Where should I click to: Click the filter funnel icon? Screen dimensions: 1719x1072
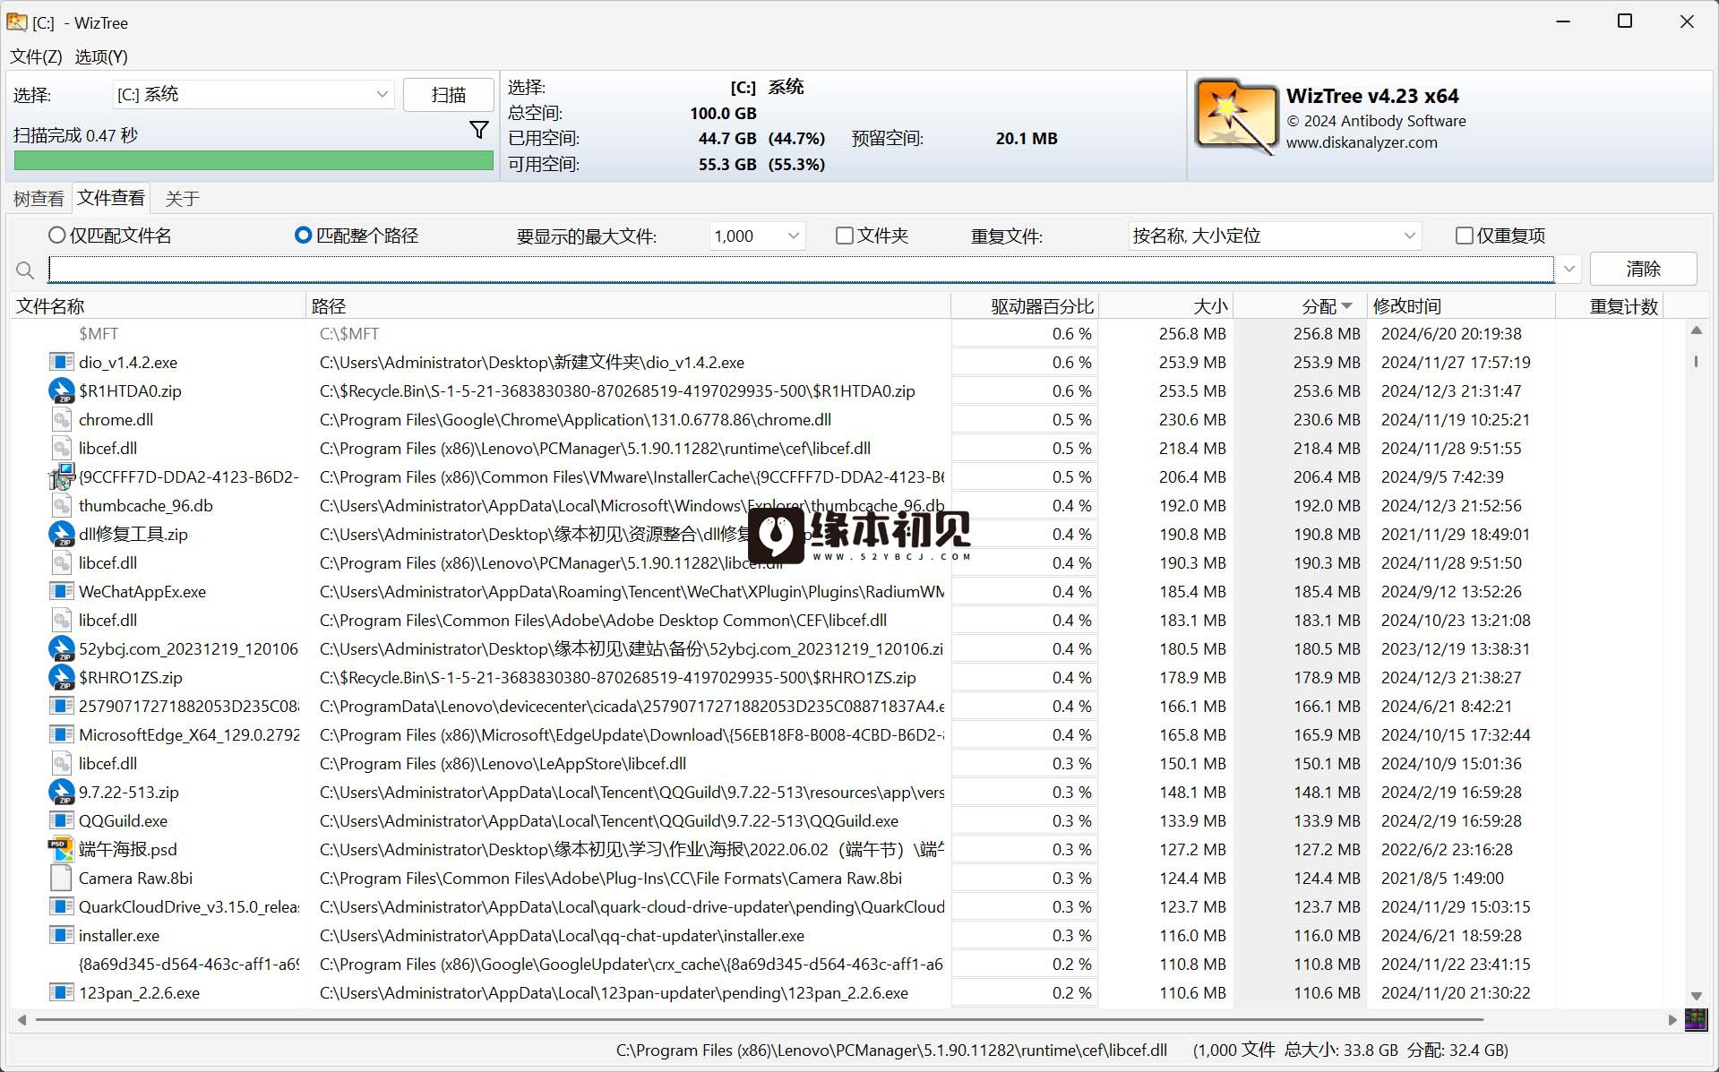(x=479, y=131)
